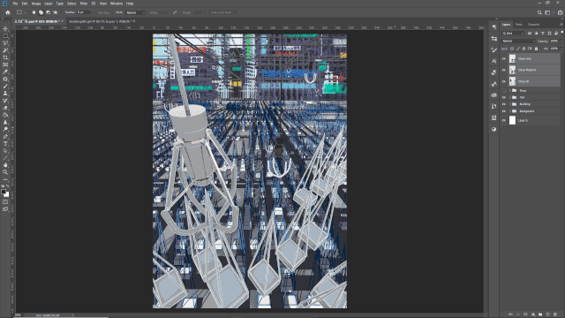
Task: Select the Hand tool
Action: coord(5,165)
